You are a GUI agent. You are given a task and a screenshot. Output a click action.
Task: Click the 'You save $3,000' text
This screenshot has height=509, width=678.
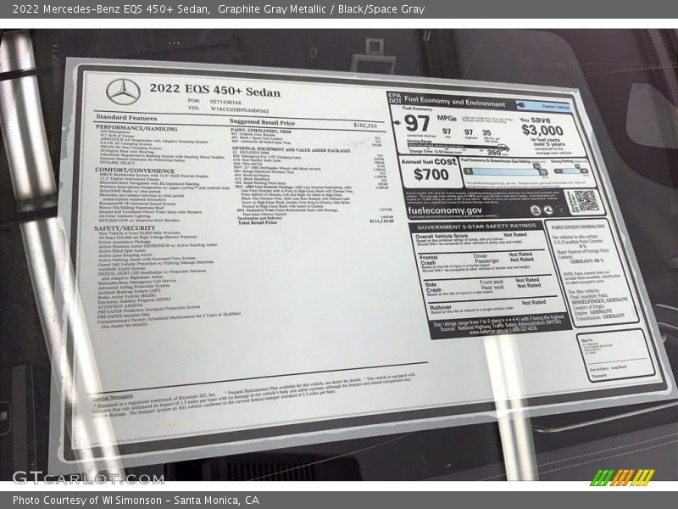pyautogui.click(x=541, y=126)
